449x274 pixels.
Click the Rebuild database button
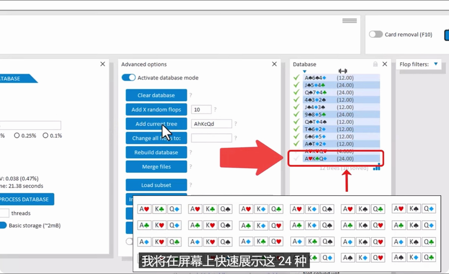coord(156,152)
